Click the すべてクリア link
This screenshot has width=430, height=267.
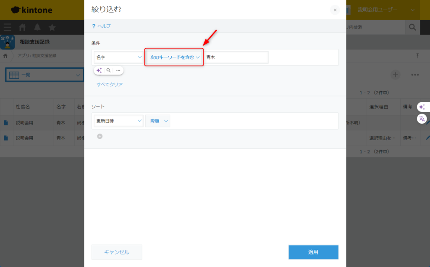click(110, 84)
